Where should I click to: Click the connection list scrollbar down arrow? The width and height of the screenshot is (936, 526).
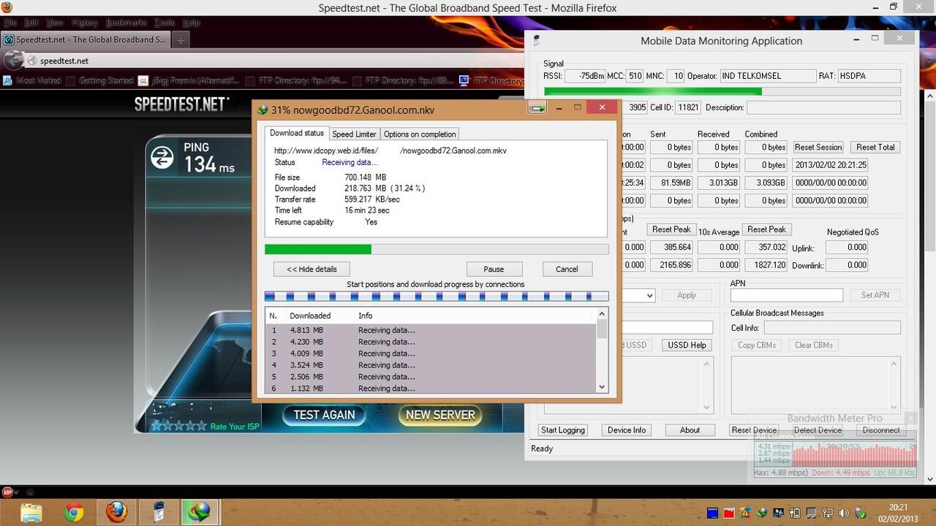point(602,387)
